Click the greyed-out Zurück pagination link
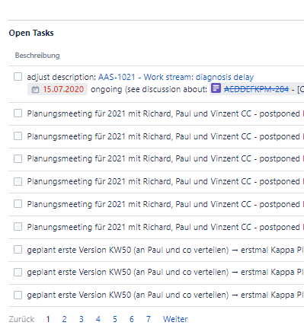 (21, 319)
